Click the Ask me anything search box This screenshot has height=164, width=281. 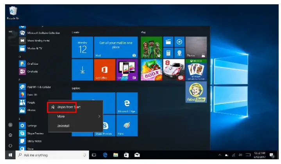click(x=52, y=155)
